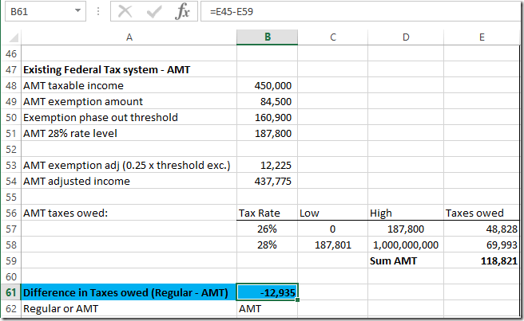Select row 56 header
524x321 pixels.
coord(11,213)
